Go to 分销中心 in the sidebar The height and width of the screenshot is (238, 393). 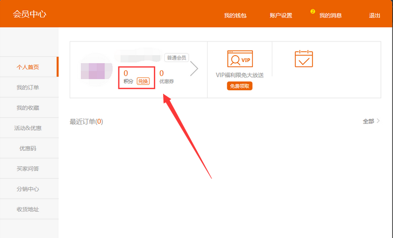[28, 189]
